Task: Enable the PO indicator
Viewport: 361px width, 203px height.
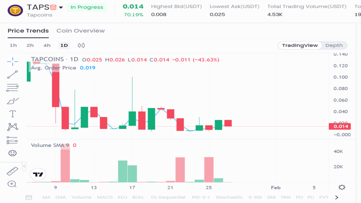Action: point(299,197)
